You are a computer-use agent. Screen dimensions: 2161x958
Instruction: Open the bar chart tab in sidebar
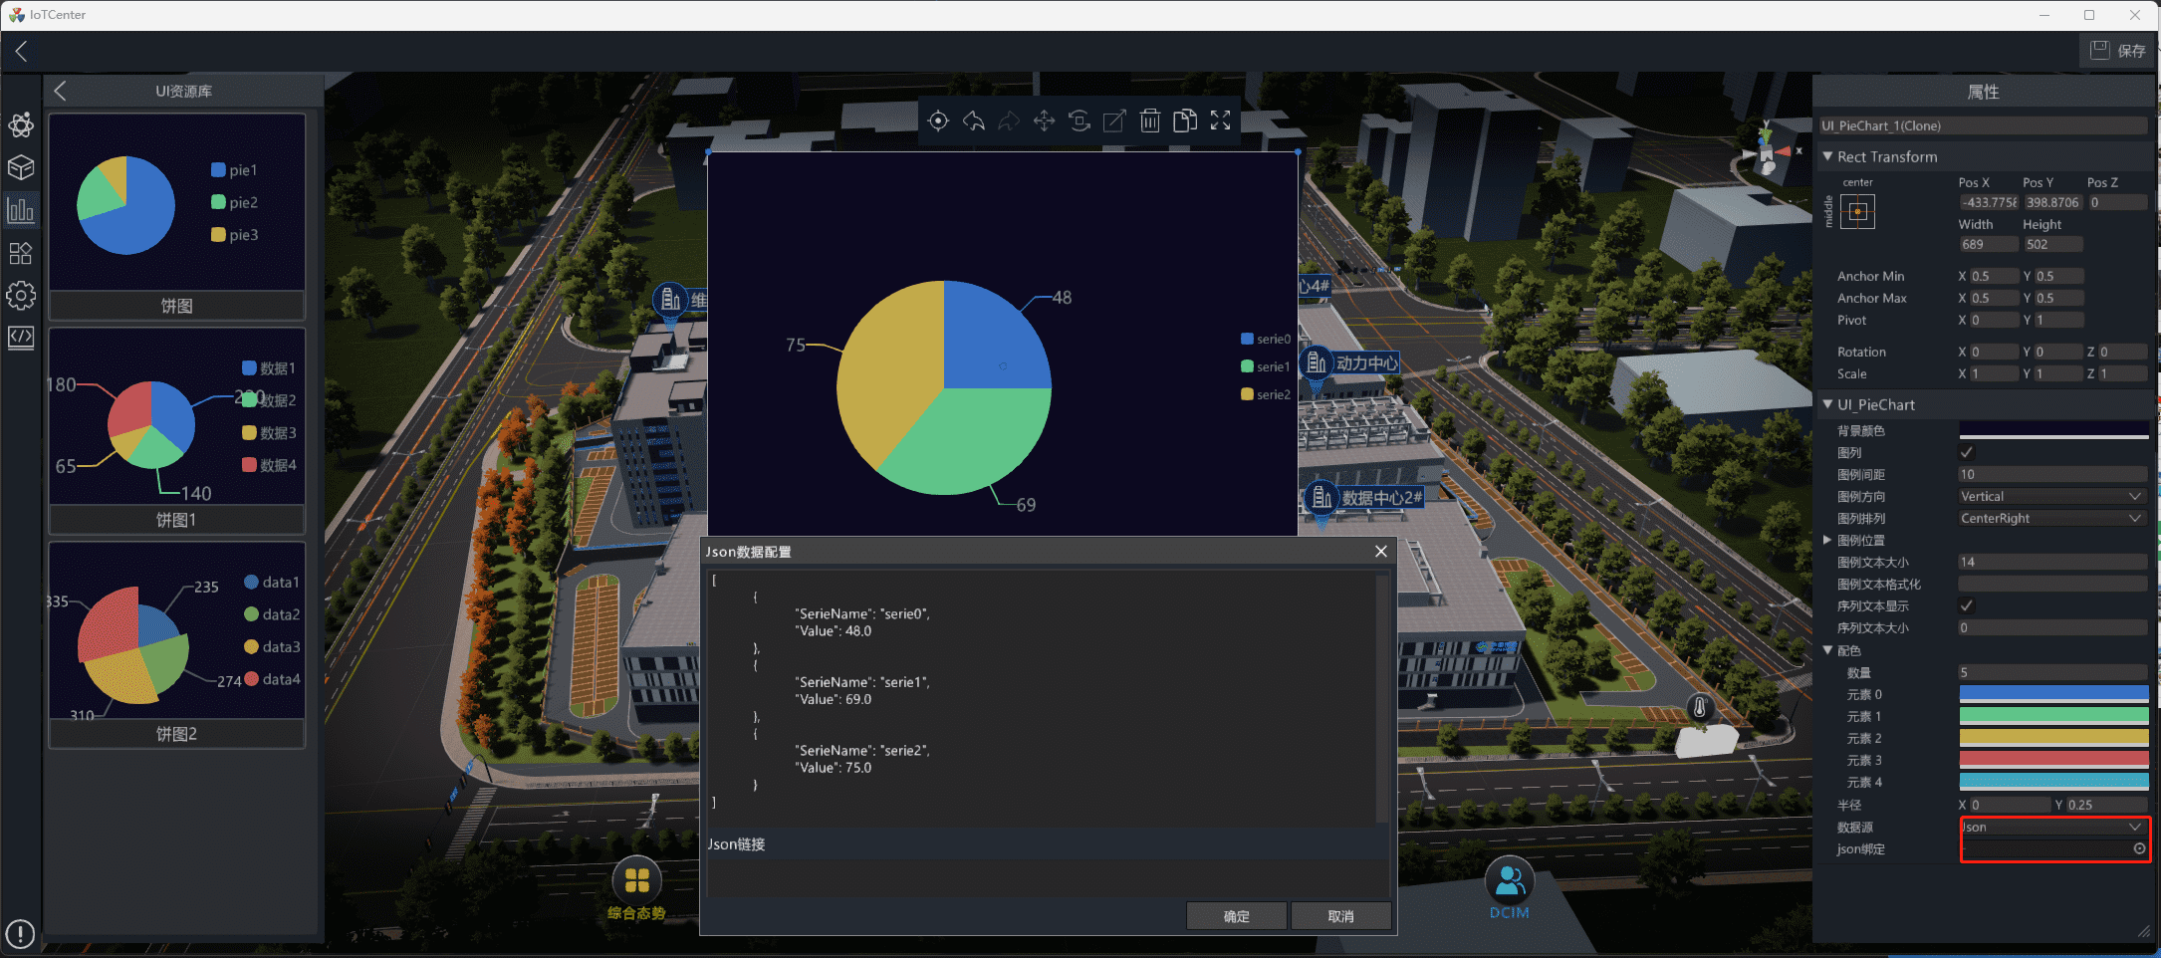click(x=21, y=210)
